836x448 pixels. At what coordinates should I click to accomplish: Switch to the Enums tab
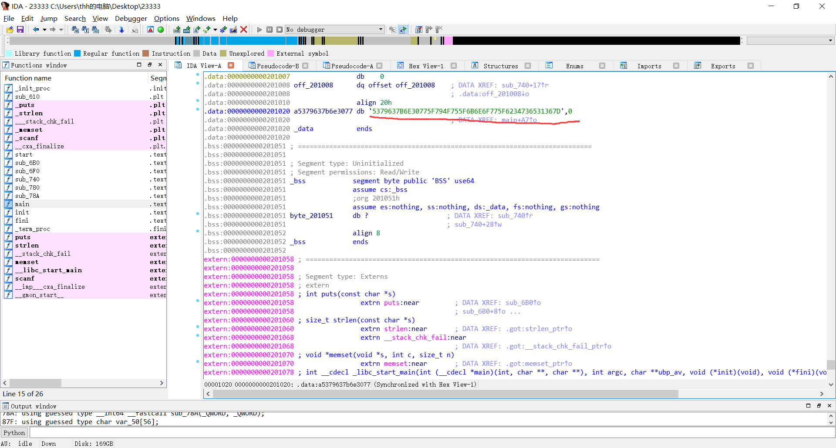pyautogui.click(x=575, y=66)
